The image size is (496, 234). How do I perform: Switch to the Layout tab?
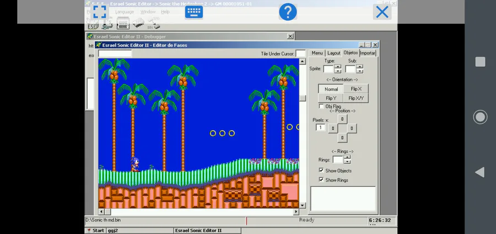pyautogui.click(x=333, y=53)
